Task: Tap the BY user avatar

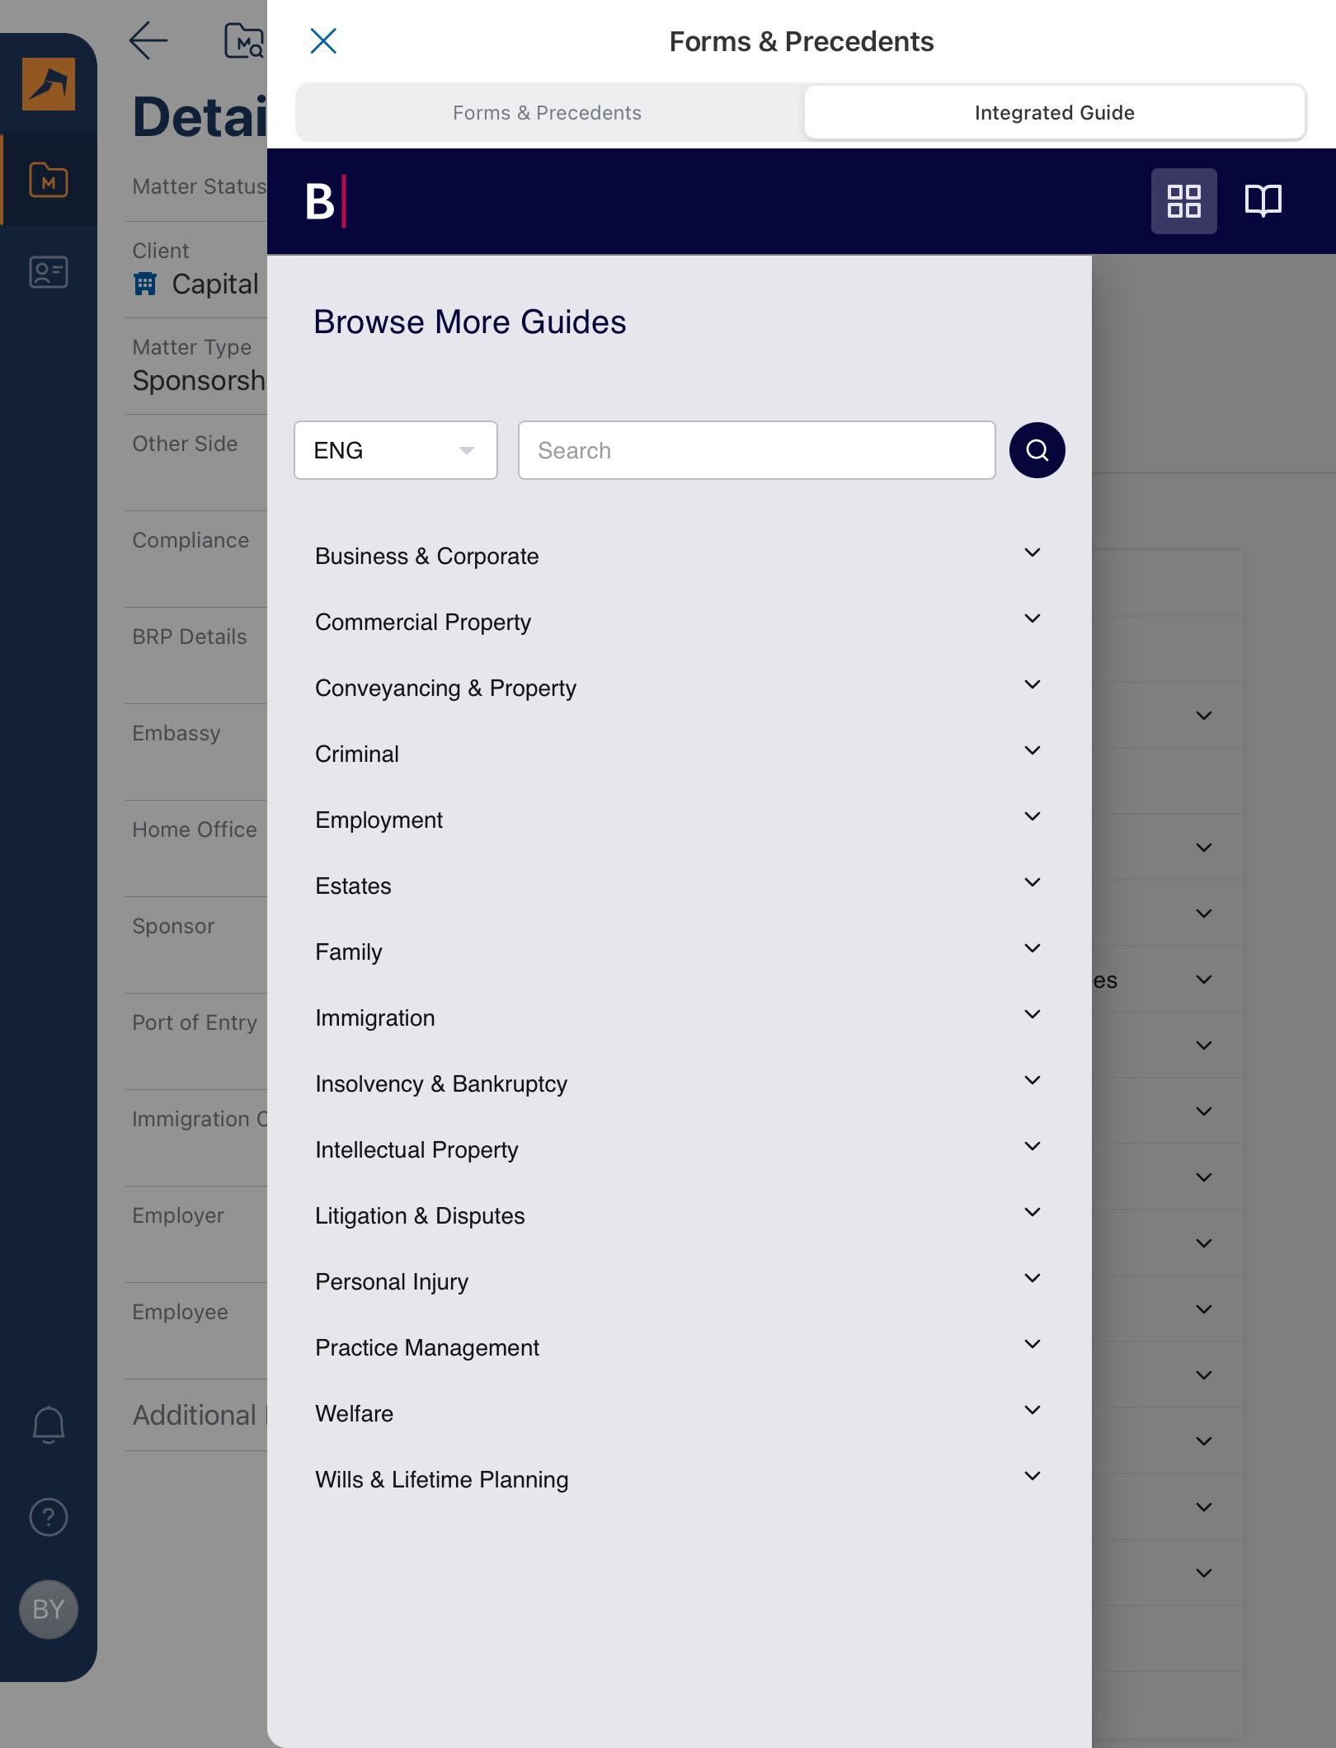Action: (x=49, y=1609)
